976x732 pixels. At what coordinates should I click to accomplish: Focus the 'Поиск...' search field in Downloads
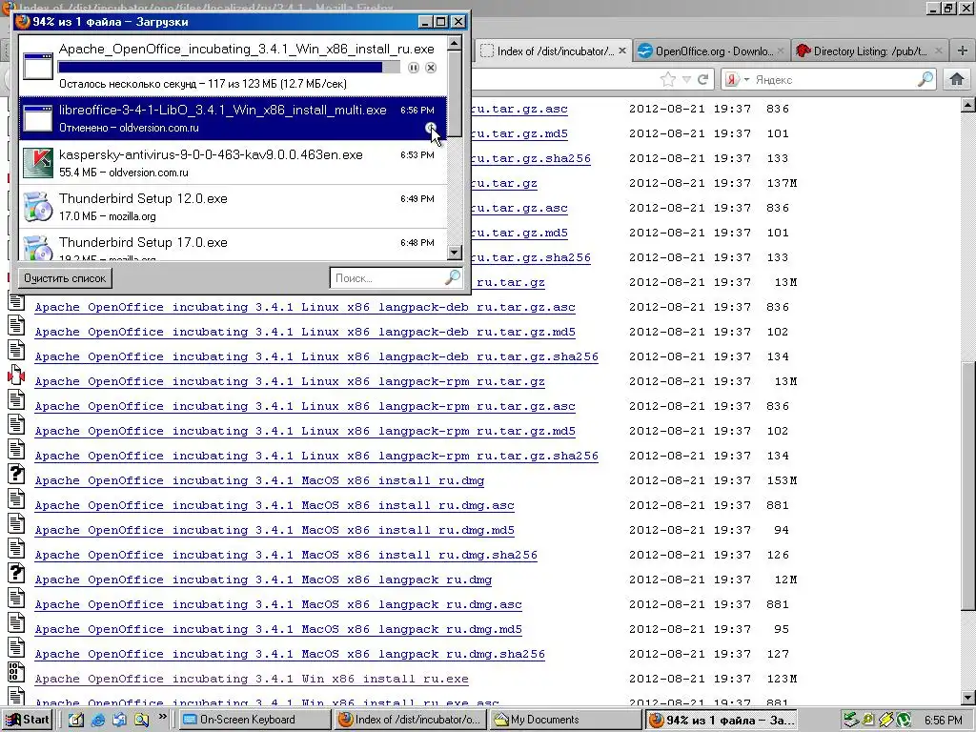point(387,278)
